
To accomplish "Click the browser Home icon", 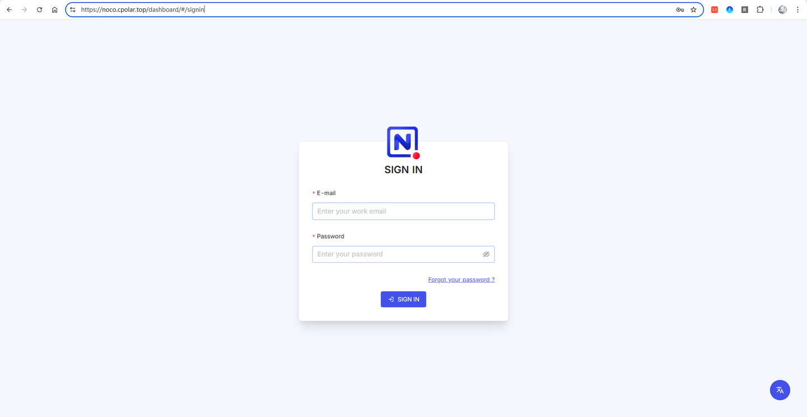I will coord(54,10).
